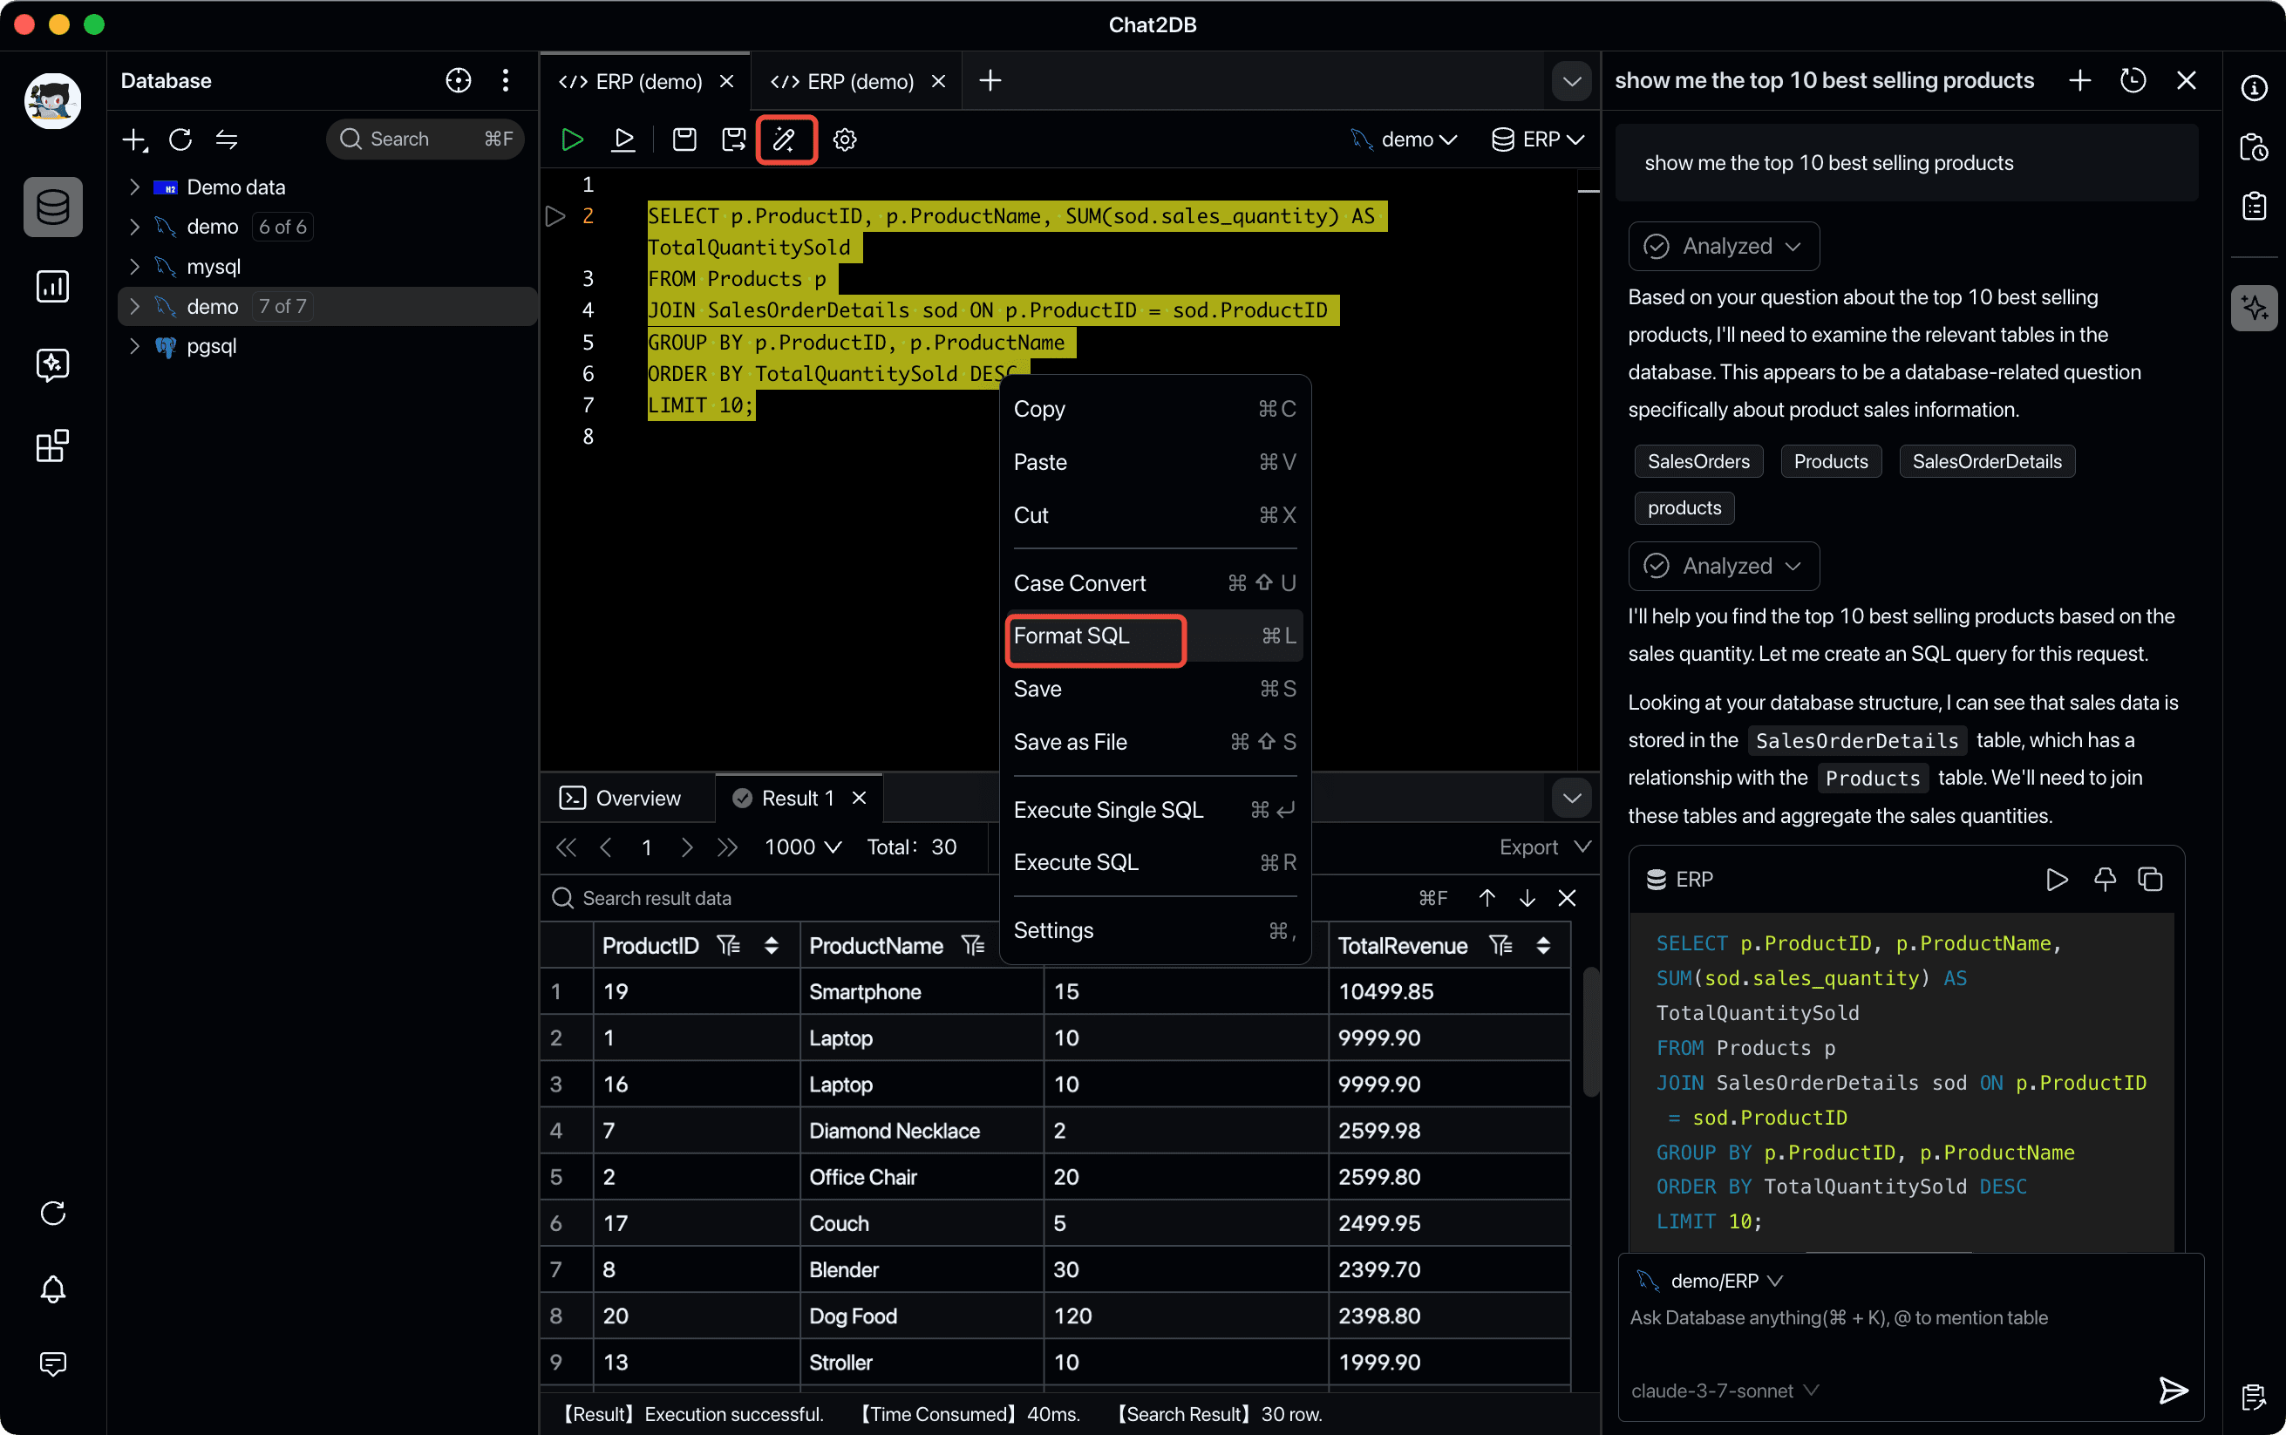Click the SalesOrderDetails table tag
This screenshot has width=2286, height=1435.
tap(1986, 461)
